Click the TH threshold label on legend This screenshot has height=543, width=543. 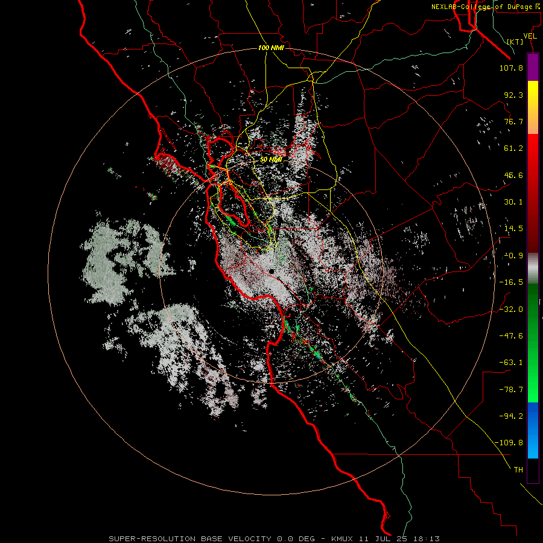(518, 470)
